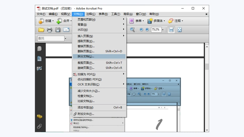Screen dimensions: 244x137
Task: Click the save floppy disk icon
Action: point(58,30)
